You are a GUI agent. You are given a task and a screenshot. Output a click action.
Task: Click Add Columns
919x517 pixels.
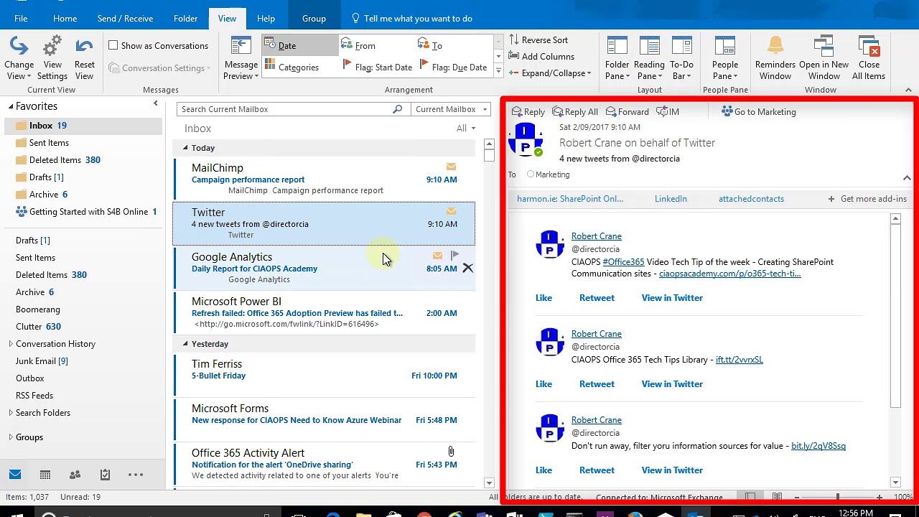pyautogui.click(x=541, y=57)
